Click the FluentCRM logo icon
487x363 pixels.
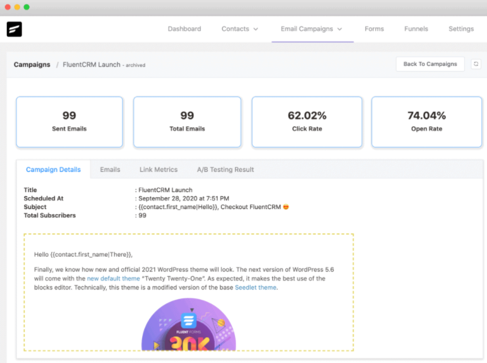tap(15, 29)
